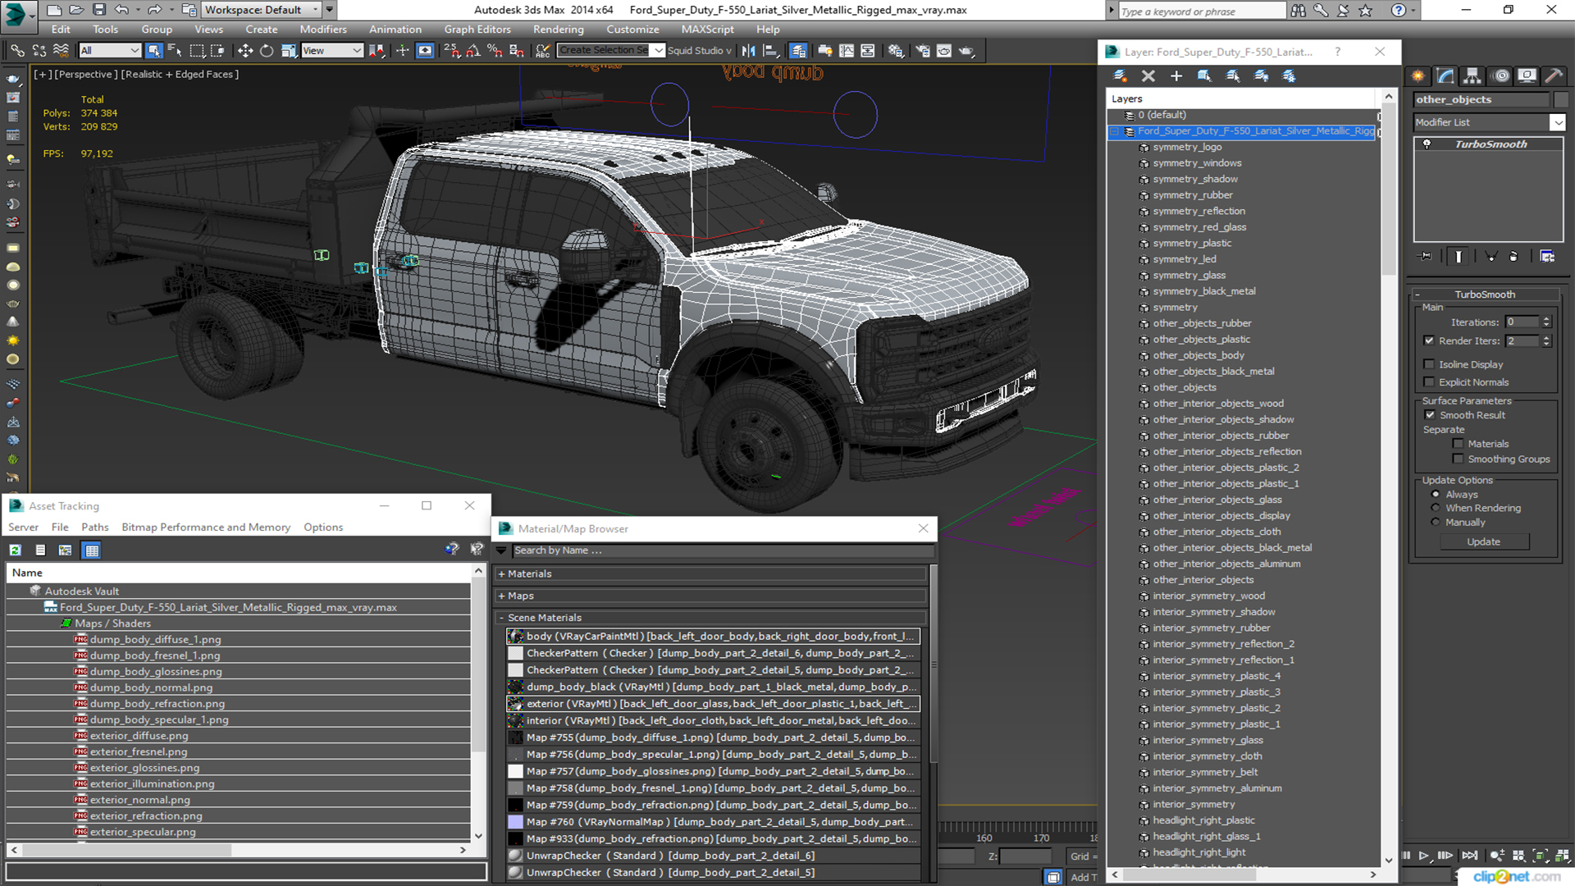
Task: Undo the last action in title bar
Action: click(x=121, y=10)
